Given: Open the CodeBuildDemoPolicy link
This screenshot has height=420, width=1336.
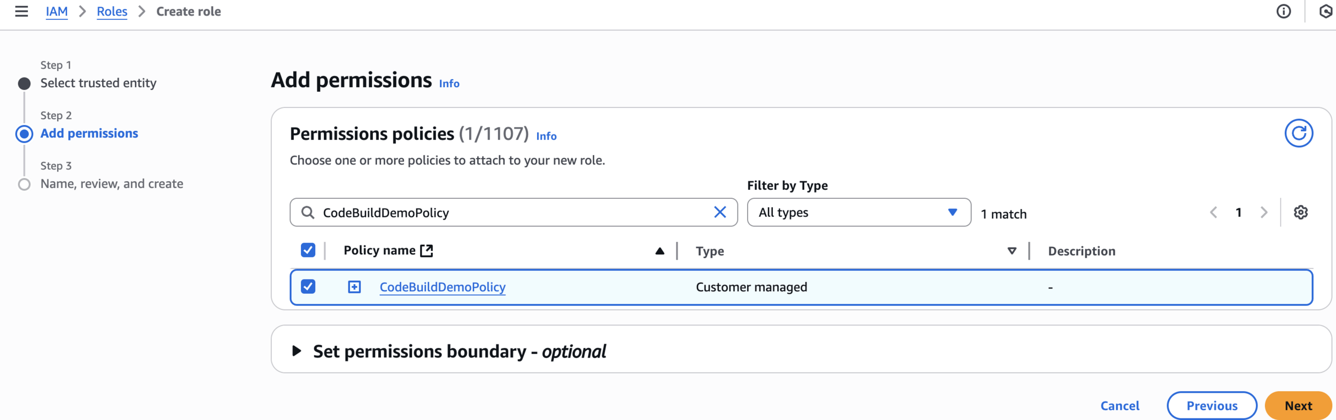Looking at the screenshot, I should tap(442, 287).
